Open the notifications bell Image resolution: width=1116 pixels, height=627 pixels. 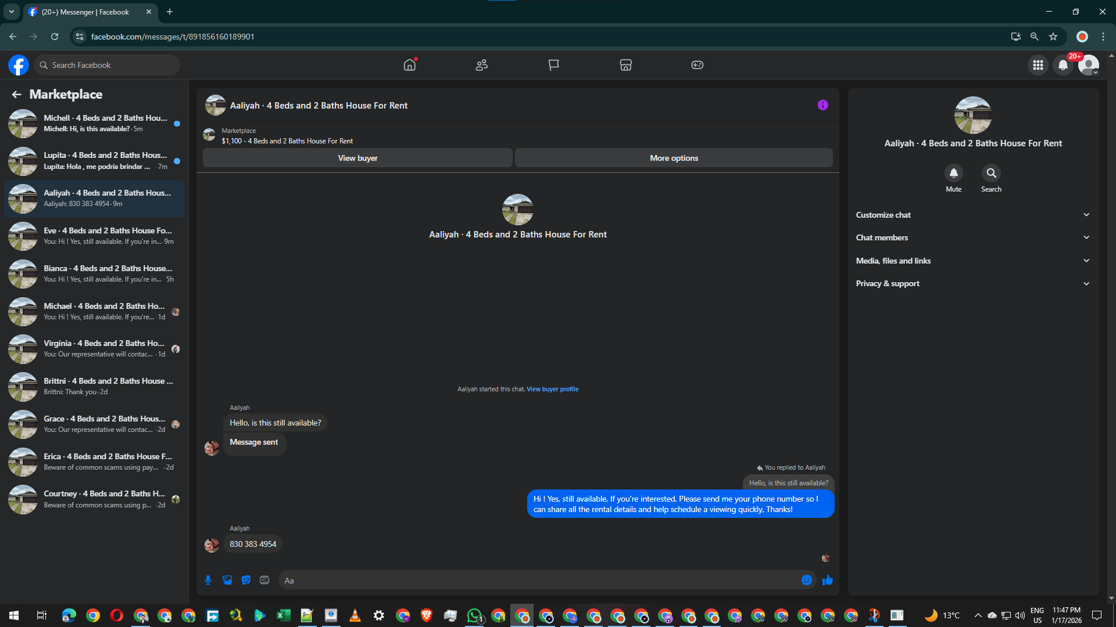pyautogui.click(x=1063, y=65)
